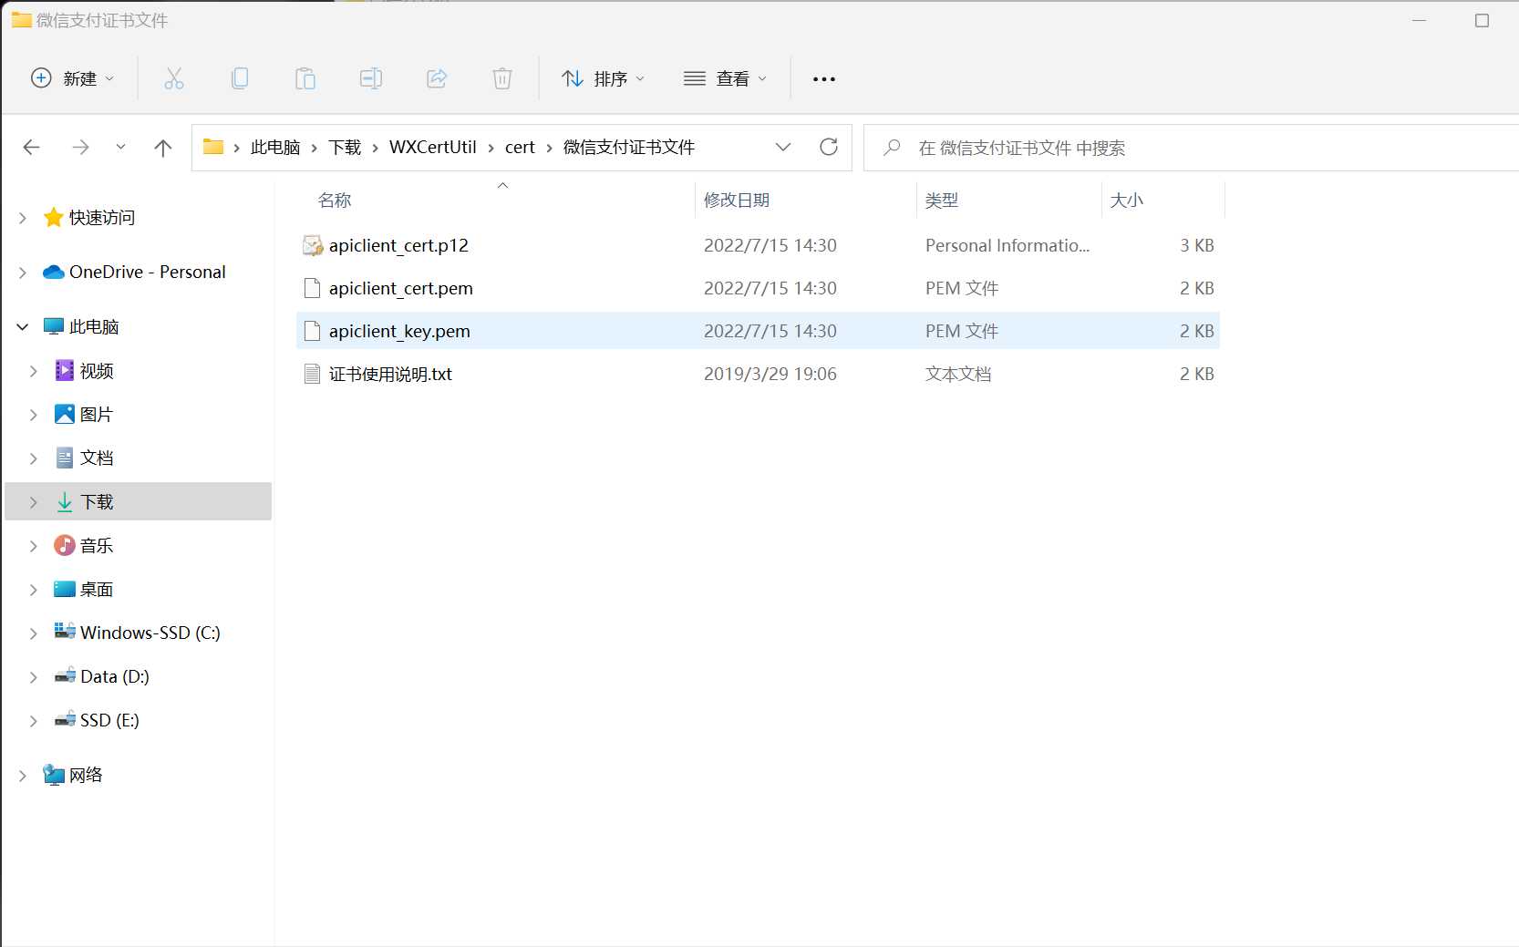Minimize the file explorer window

[1419, 20]
